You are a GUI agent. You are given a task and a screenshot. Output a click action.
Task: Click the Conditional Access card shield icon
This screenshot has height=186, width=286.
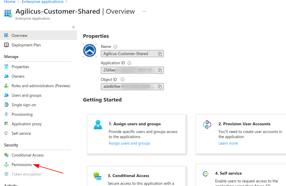pyautogui.click(x=98, y=176)
